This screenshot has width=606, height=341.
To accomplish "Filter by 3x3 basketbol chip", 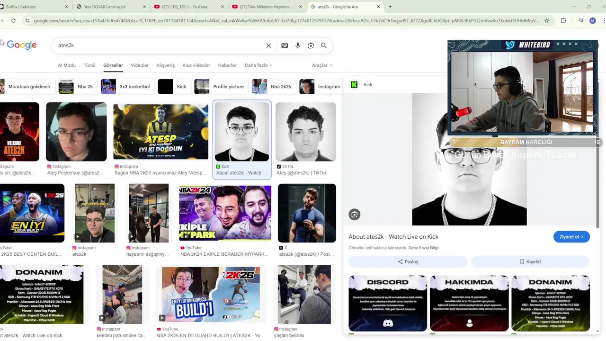I will tap(126, 87).
